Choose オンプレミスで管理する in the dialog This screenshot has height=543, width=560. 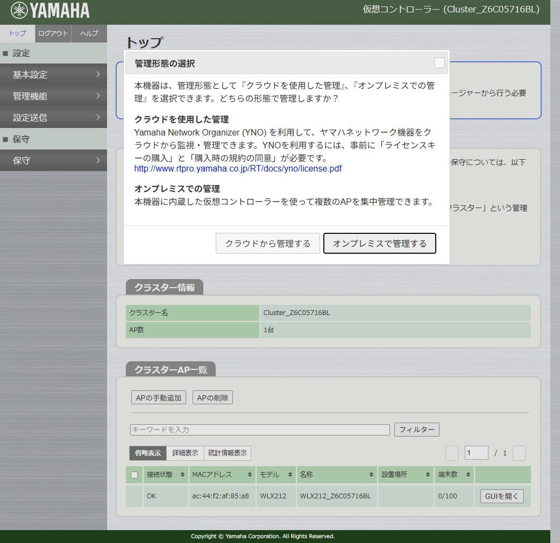coord(379,243)
